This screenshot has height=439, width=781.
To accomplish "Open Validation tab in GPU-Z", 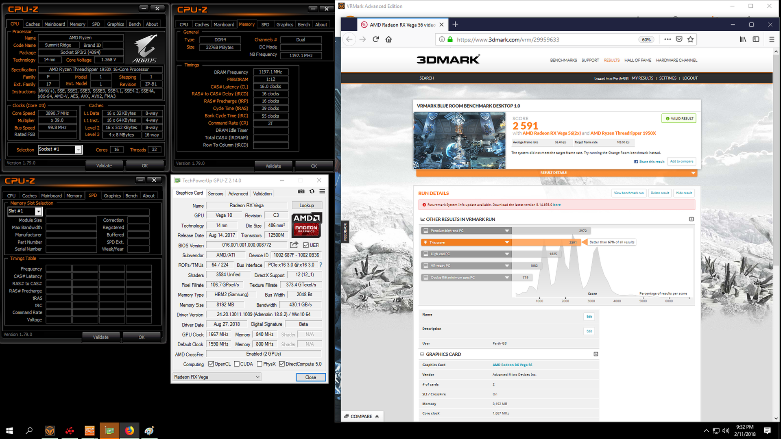I will pos(262,193).
